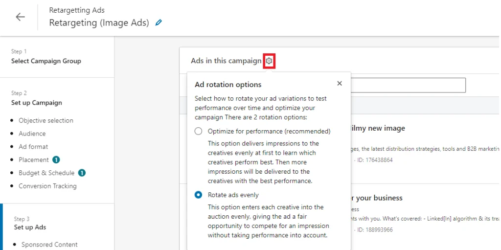Open Objective selection section
The image size is (501, 250).
(x=46, y=120)
